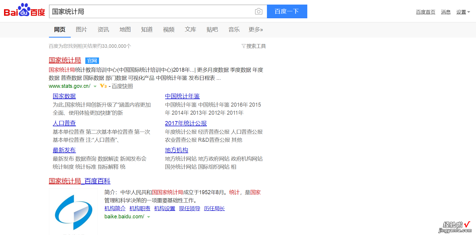
Task: Switch to the 图片 tab
Action: pyautogui.click(x=82, y=30)
